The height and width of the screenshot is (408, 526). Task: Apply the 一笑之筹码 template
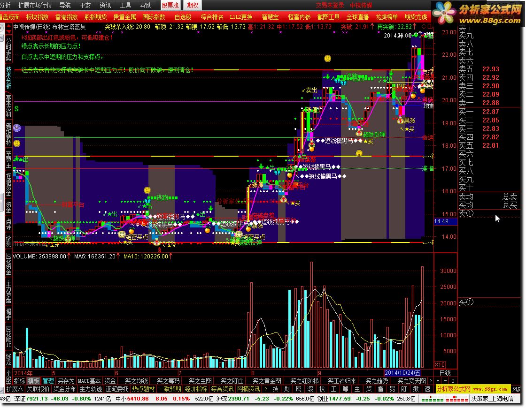(x=165, y=381)
